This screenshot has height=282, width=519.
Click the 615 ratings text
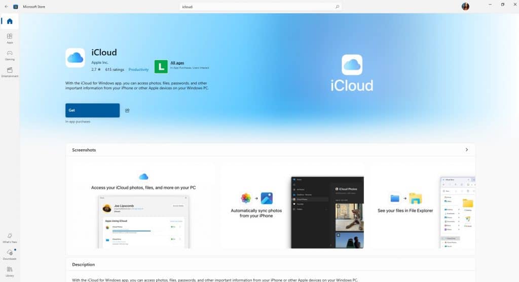tap(115, 70)
